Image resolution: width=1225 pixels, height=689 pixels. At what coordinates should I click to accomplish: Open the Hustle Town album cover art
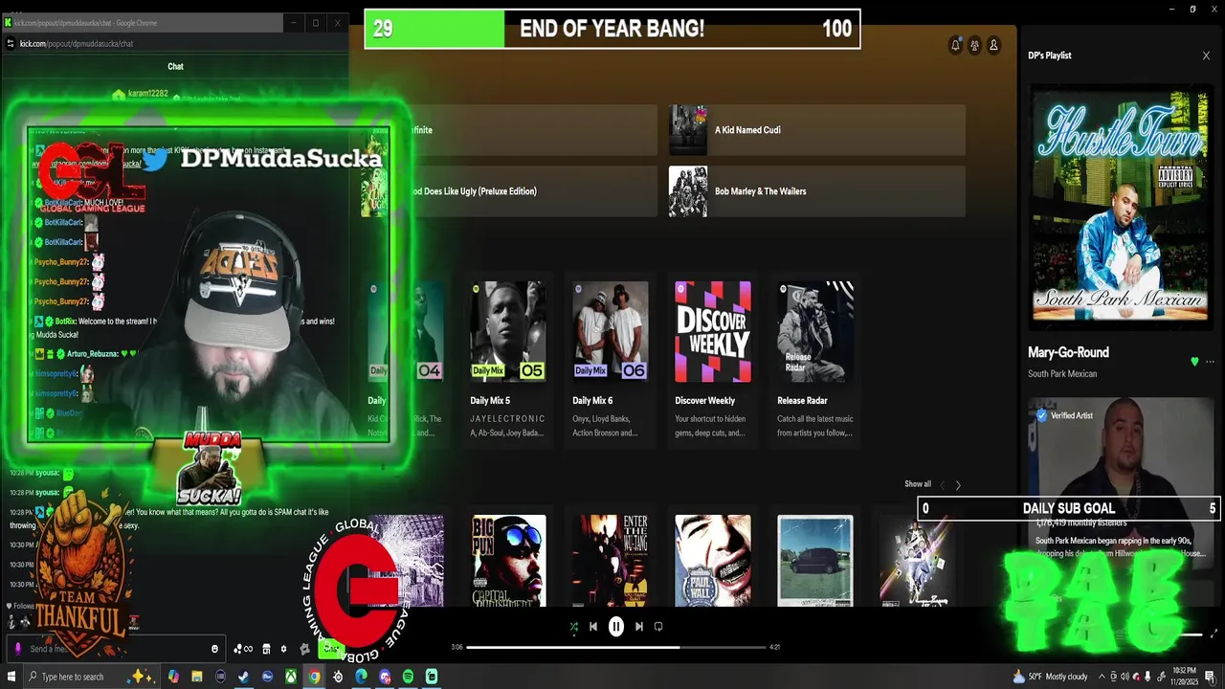tap(1121, 207)
